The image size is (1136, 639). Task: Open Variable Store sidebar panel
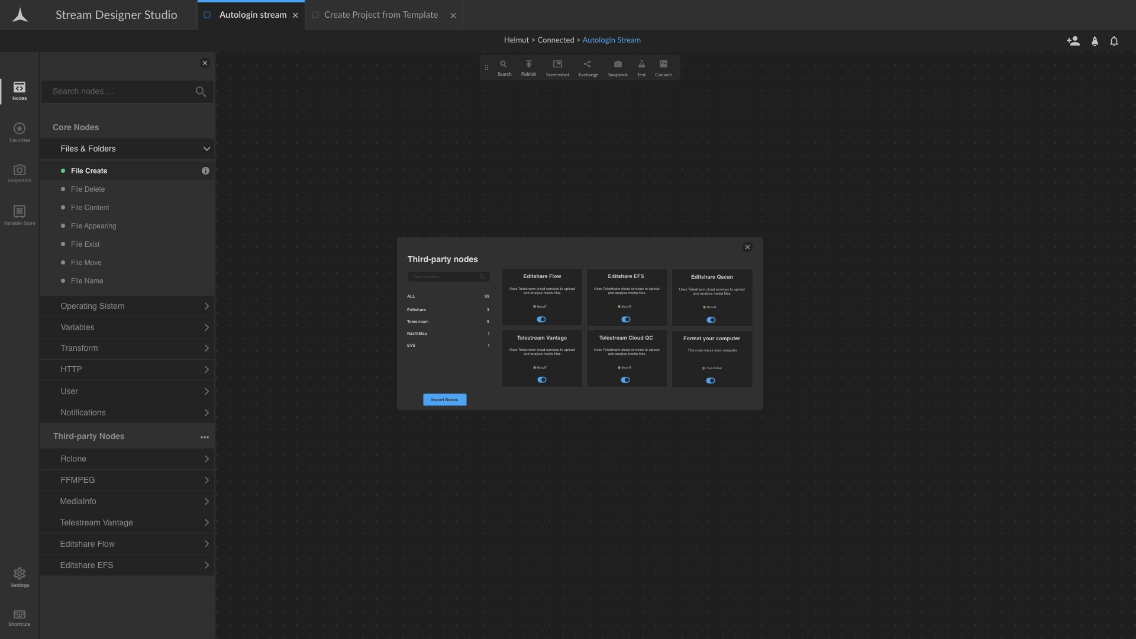click(20, 215)
